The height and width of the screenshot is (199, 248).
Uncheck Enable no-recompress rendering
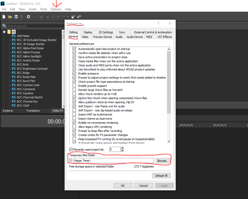[74, 122]
